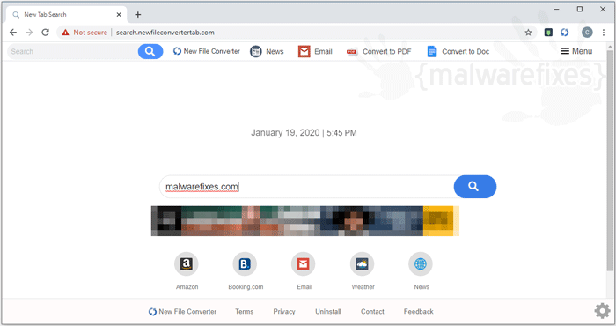Click Convert to Doc in toolbar
616x326 pixels.
pyautogui.click(x=458, y=51)
